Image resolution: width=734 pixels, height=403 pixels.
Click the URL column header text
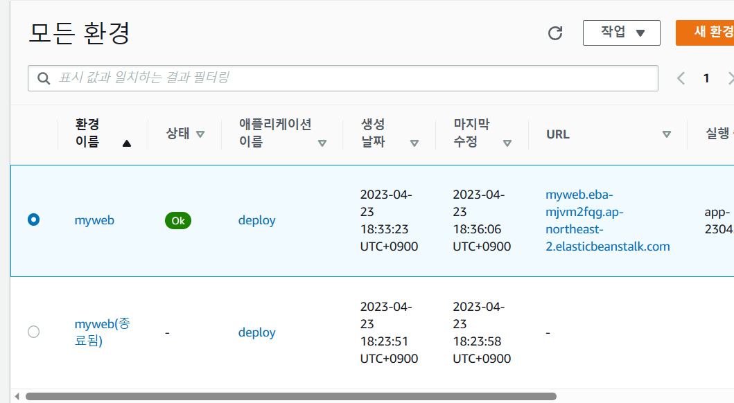click(x=557, y=134)
